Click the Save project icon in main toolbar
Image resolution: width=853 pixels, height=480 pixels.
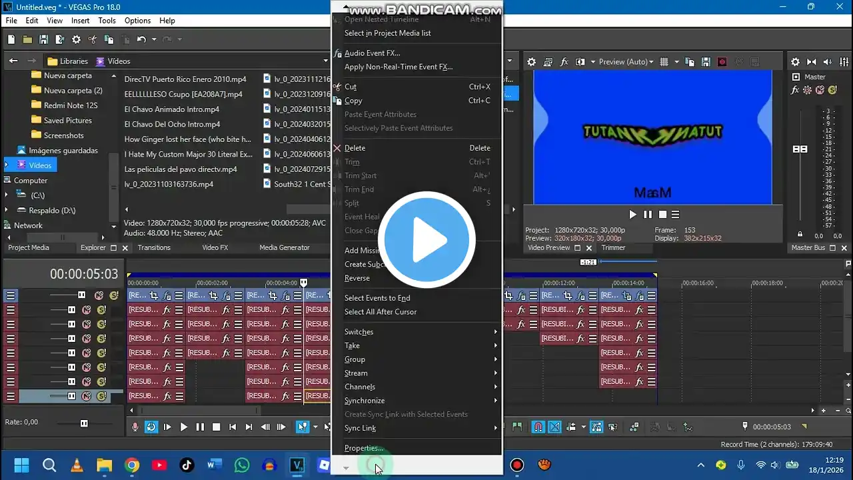click(x=43, y=40)
